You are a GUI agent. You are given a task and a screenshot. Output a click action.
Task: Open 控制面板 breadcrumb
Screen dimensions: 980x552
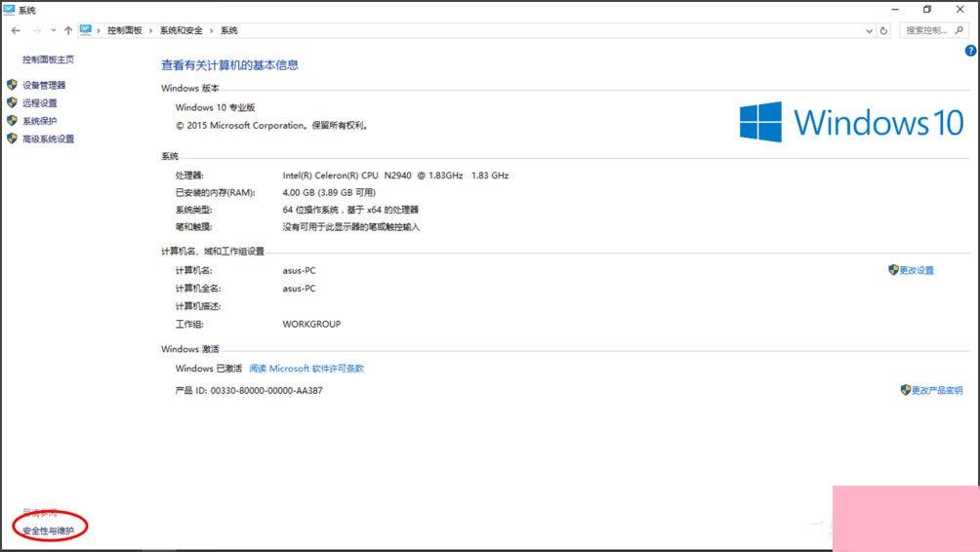point(124,30)
